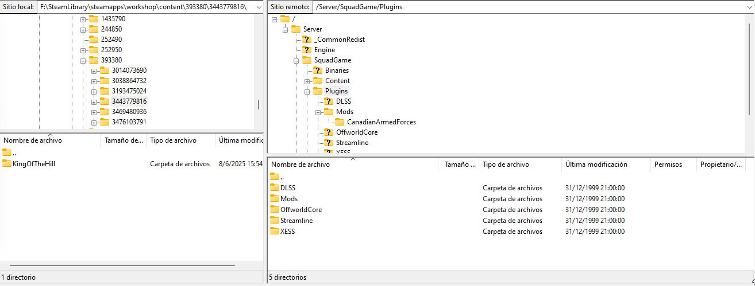Select the SquadGame label in remote tree
The height and width of the screenshot is (286, 755).
[333, 60]
